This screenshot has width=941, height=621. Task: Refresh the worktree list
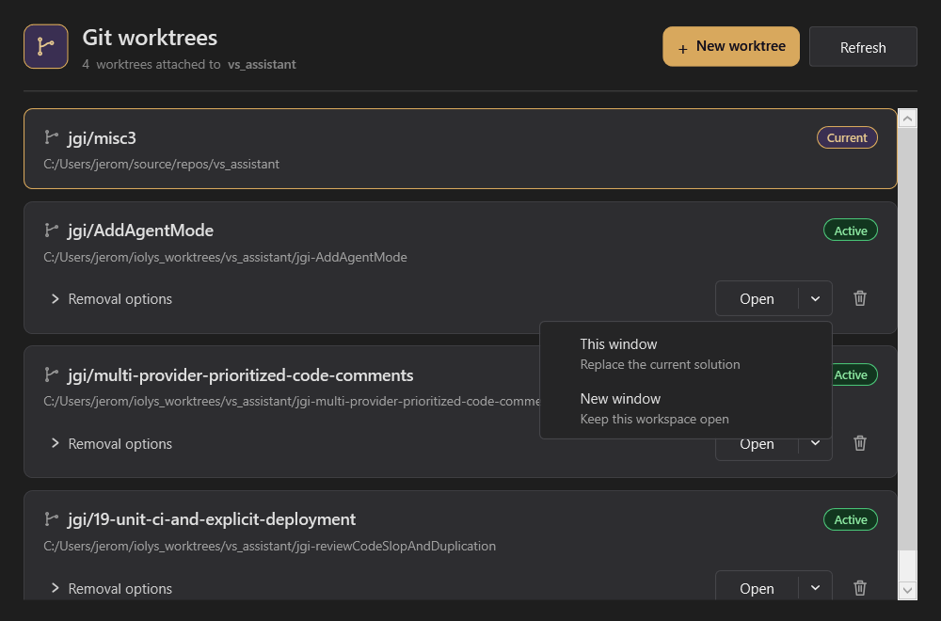(x=863, y=47)
